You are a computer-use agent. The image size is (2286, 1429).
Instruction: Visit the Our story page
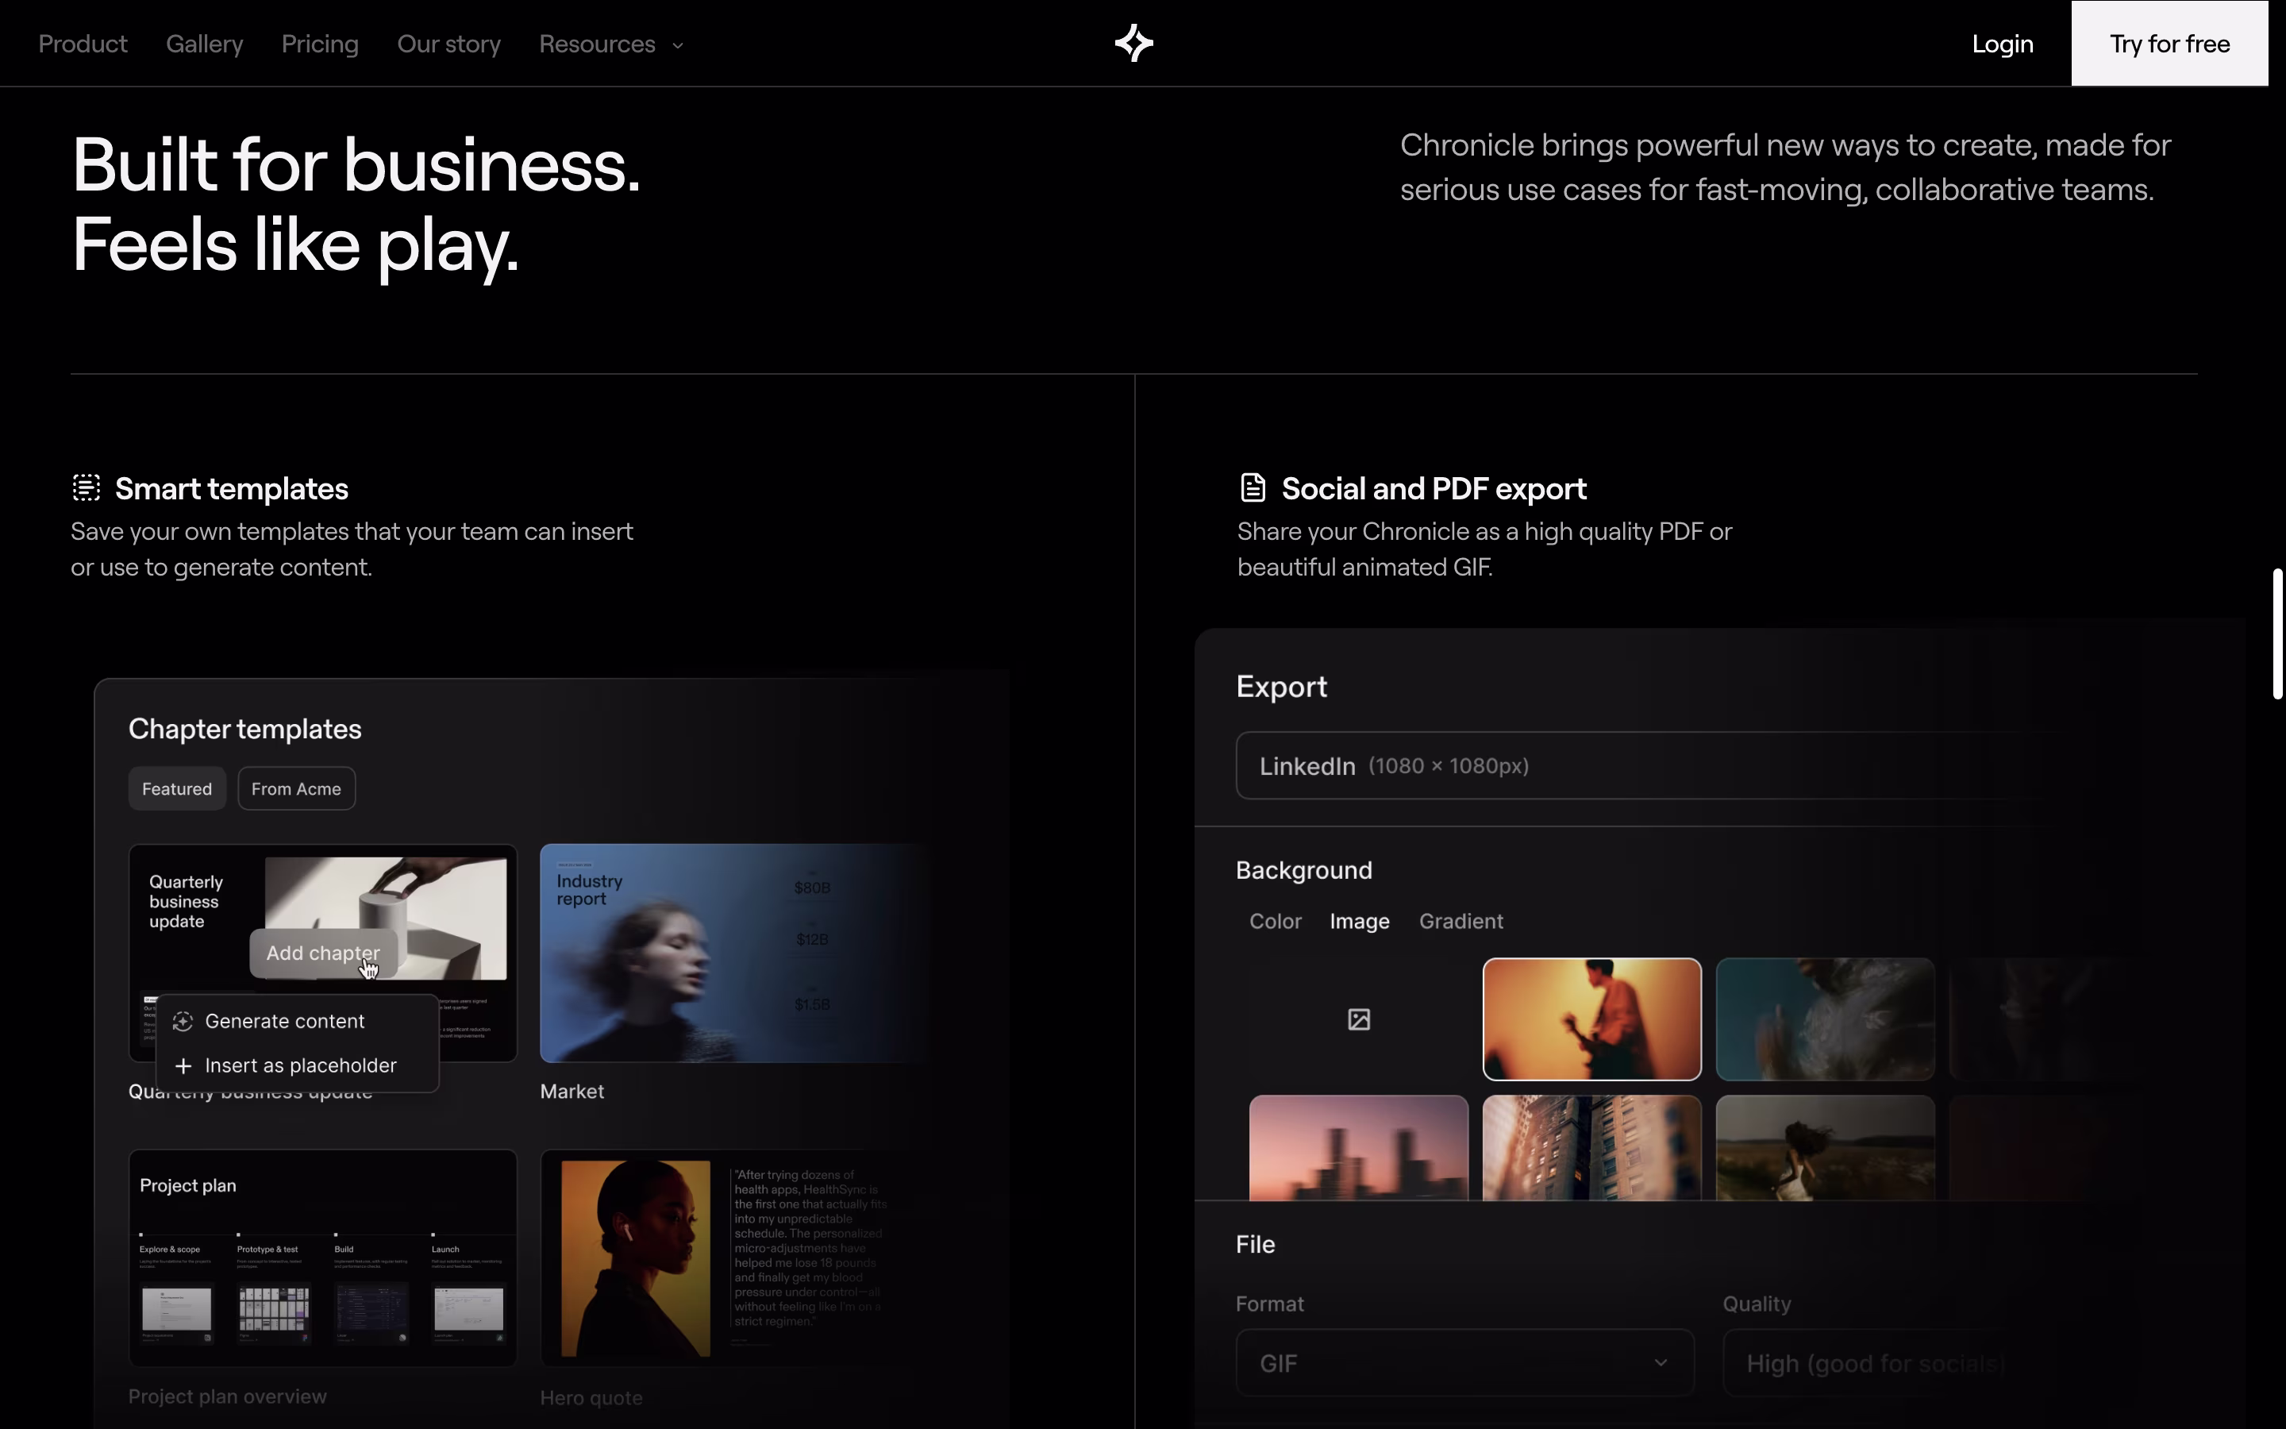[x=448, y=44]
